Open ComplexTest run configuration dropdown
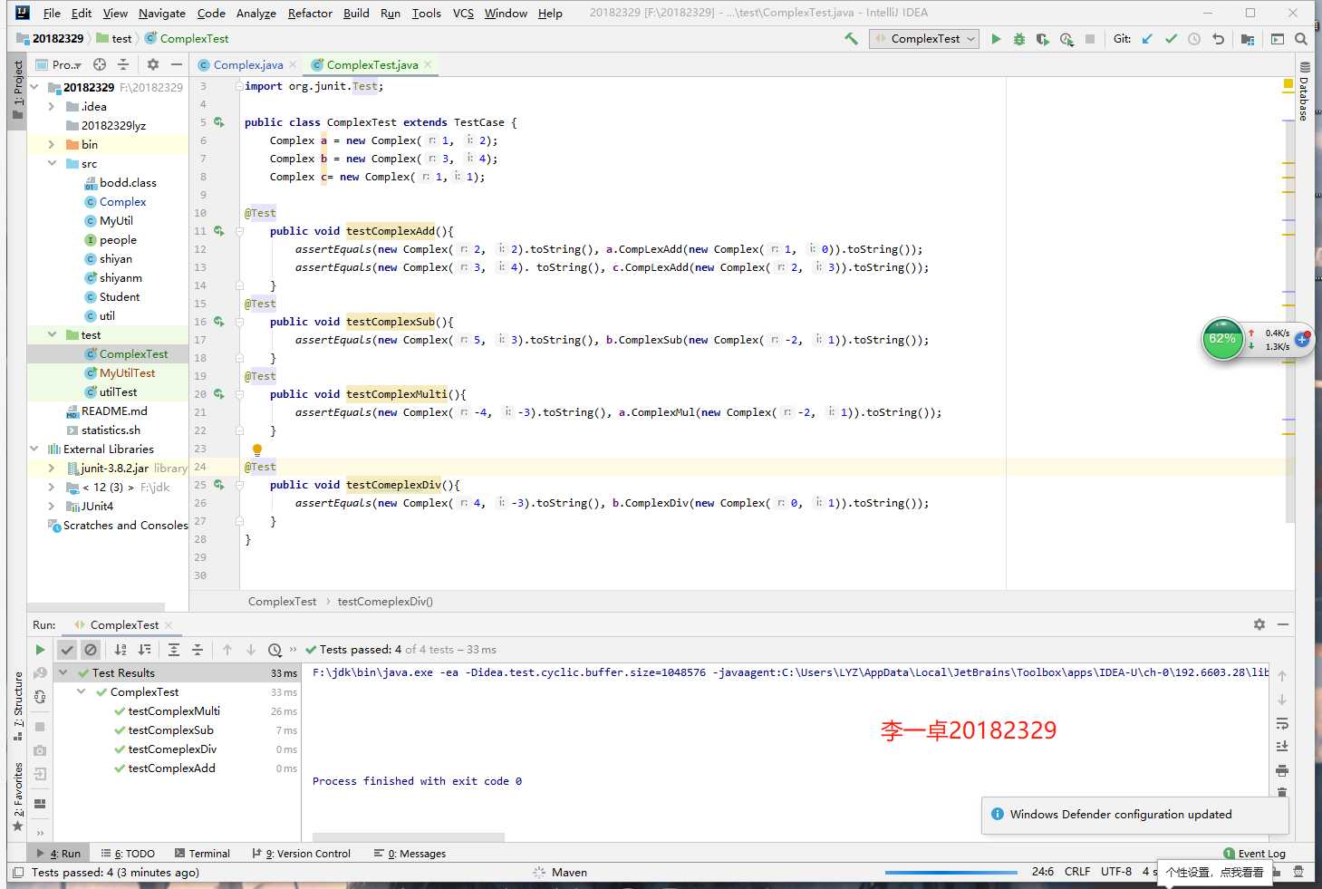This screenshot has height=889, width=1322. (924, 39)
